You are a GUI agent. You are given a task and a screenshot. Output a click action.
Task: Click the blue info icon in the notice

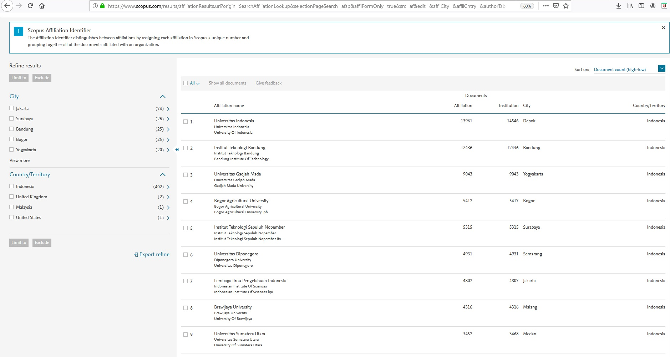point(19,31)
